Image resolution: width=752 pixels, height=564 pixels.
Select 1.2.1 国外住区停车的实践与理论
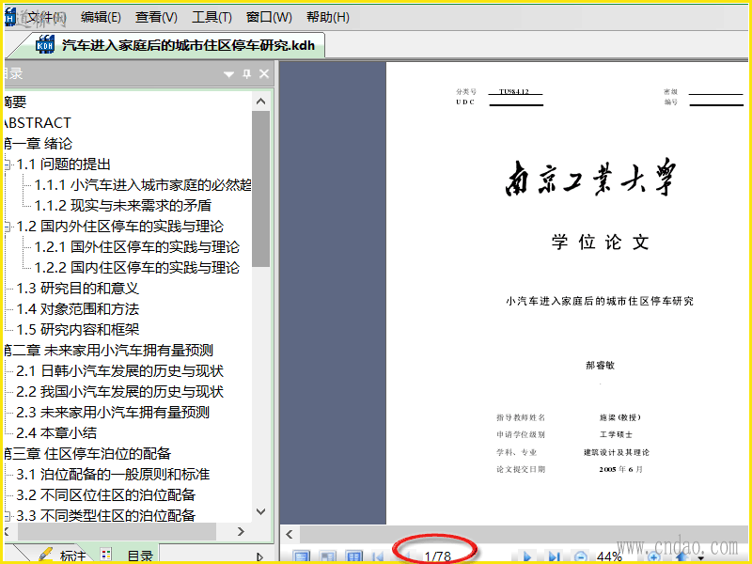click(x=136, y=247)
